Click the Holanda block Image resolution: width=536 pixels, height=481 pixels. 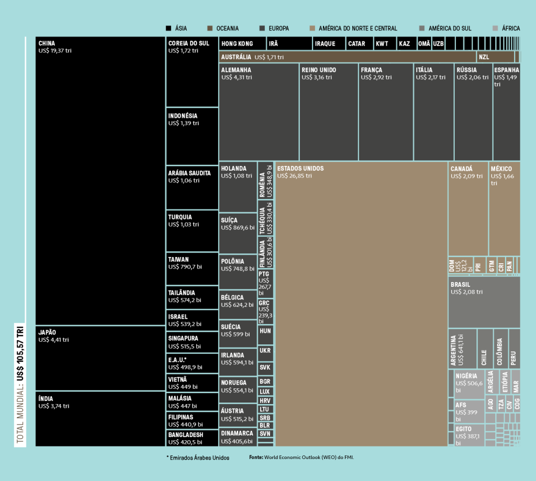tap(238, 187)
